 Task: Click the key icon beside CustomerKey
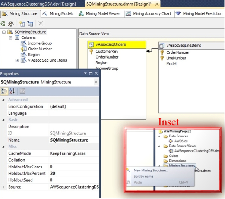click(91, 51)
